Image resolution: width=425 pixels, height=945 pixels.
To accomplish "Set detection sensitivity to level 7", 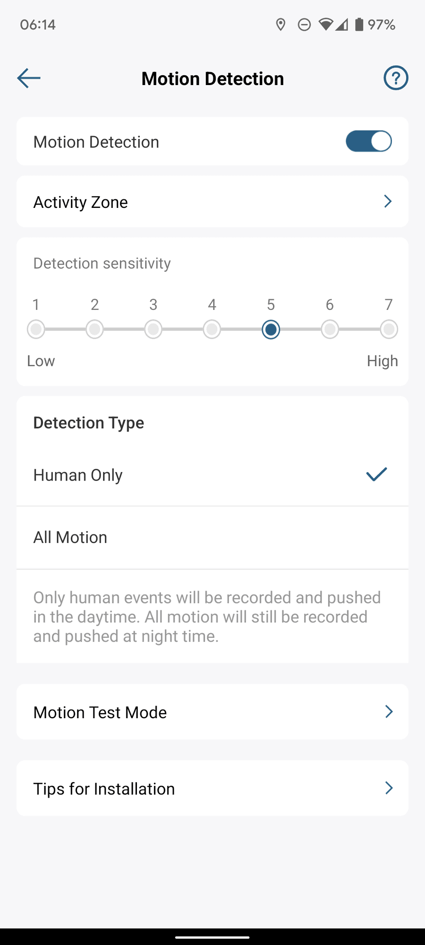I will pos(389,329).
